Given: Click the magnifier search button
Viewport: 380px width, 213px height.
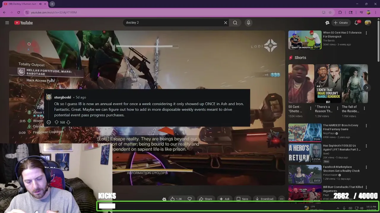Looking at the screenshot, I should coord(235,22).
